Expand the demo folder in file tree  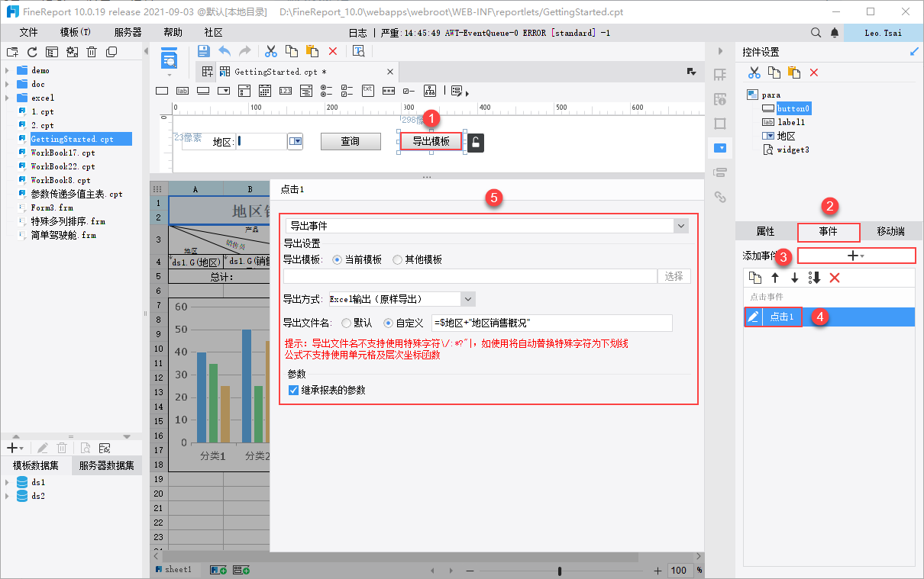click(x=7, y=70)
